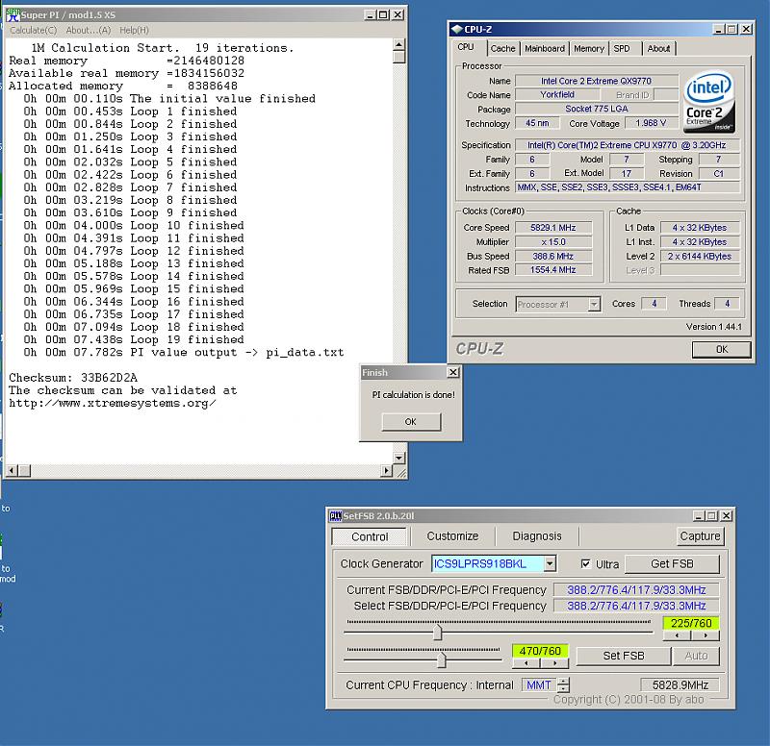770x746 pixels.
Task: Toggle the Ultra checkbox in SetFSB
Action: (x=585, y=563)
